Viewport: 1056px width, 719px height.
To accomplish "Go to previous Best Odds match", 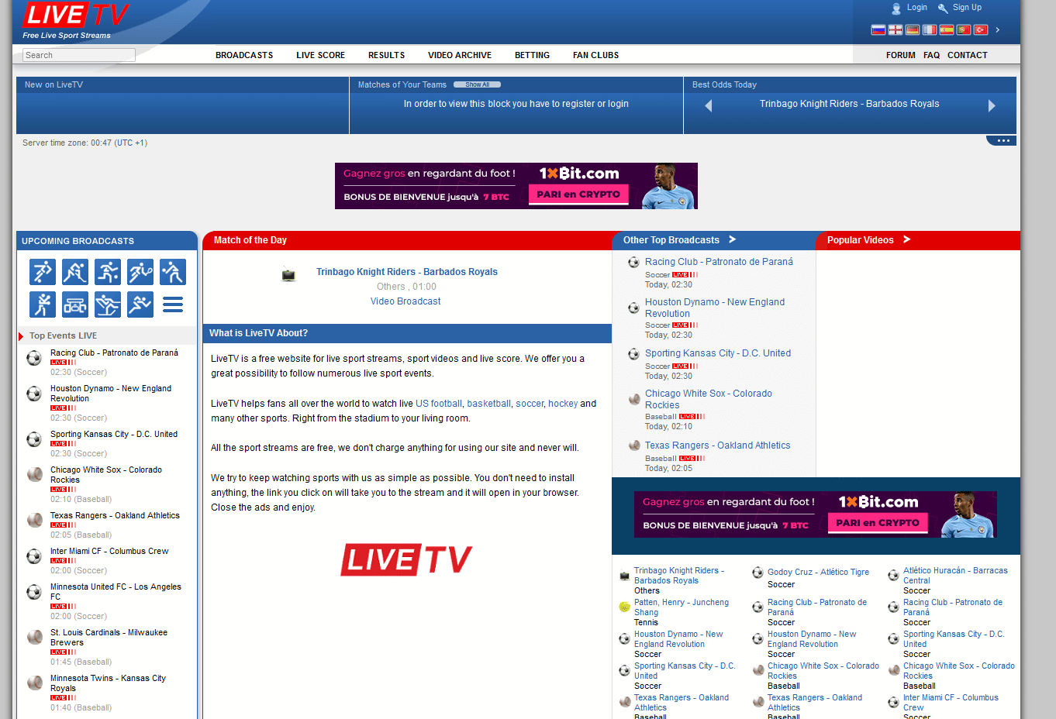I will coord(708,106).
